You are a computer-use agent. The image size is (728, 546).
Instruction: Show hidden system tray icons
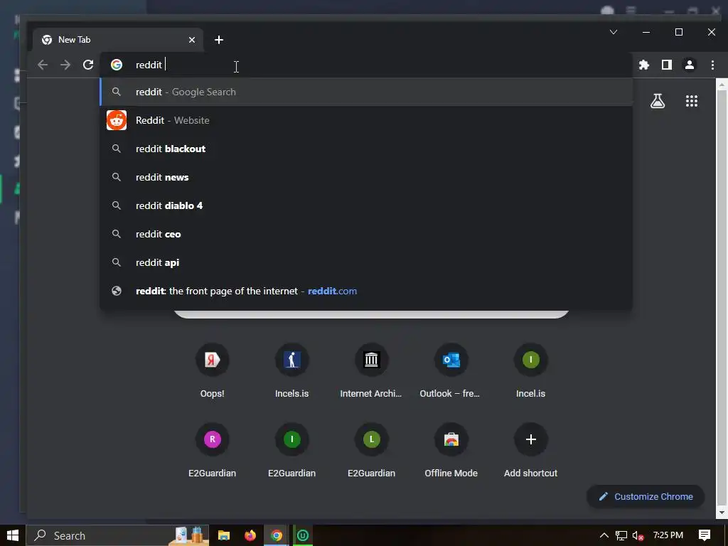[604, 535]
